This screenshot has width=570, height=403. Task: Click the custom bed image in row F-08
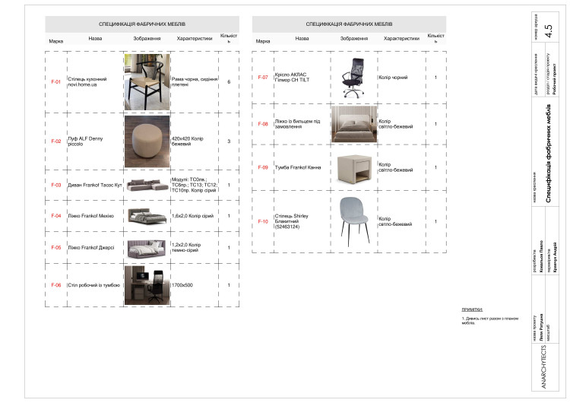(x=354, y=124)
